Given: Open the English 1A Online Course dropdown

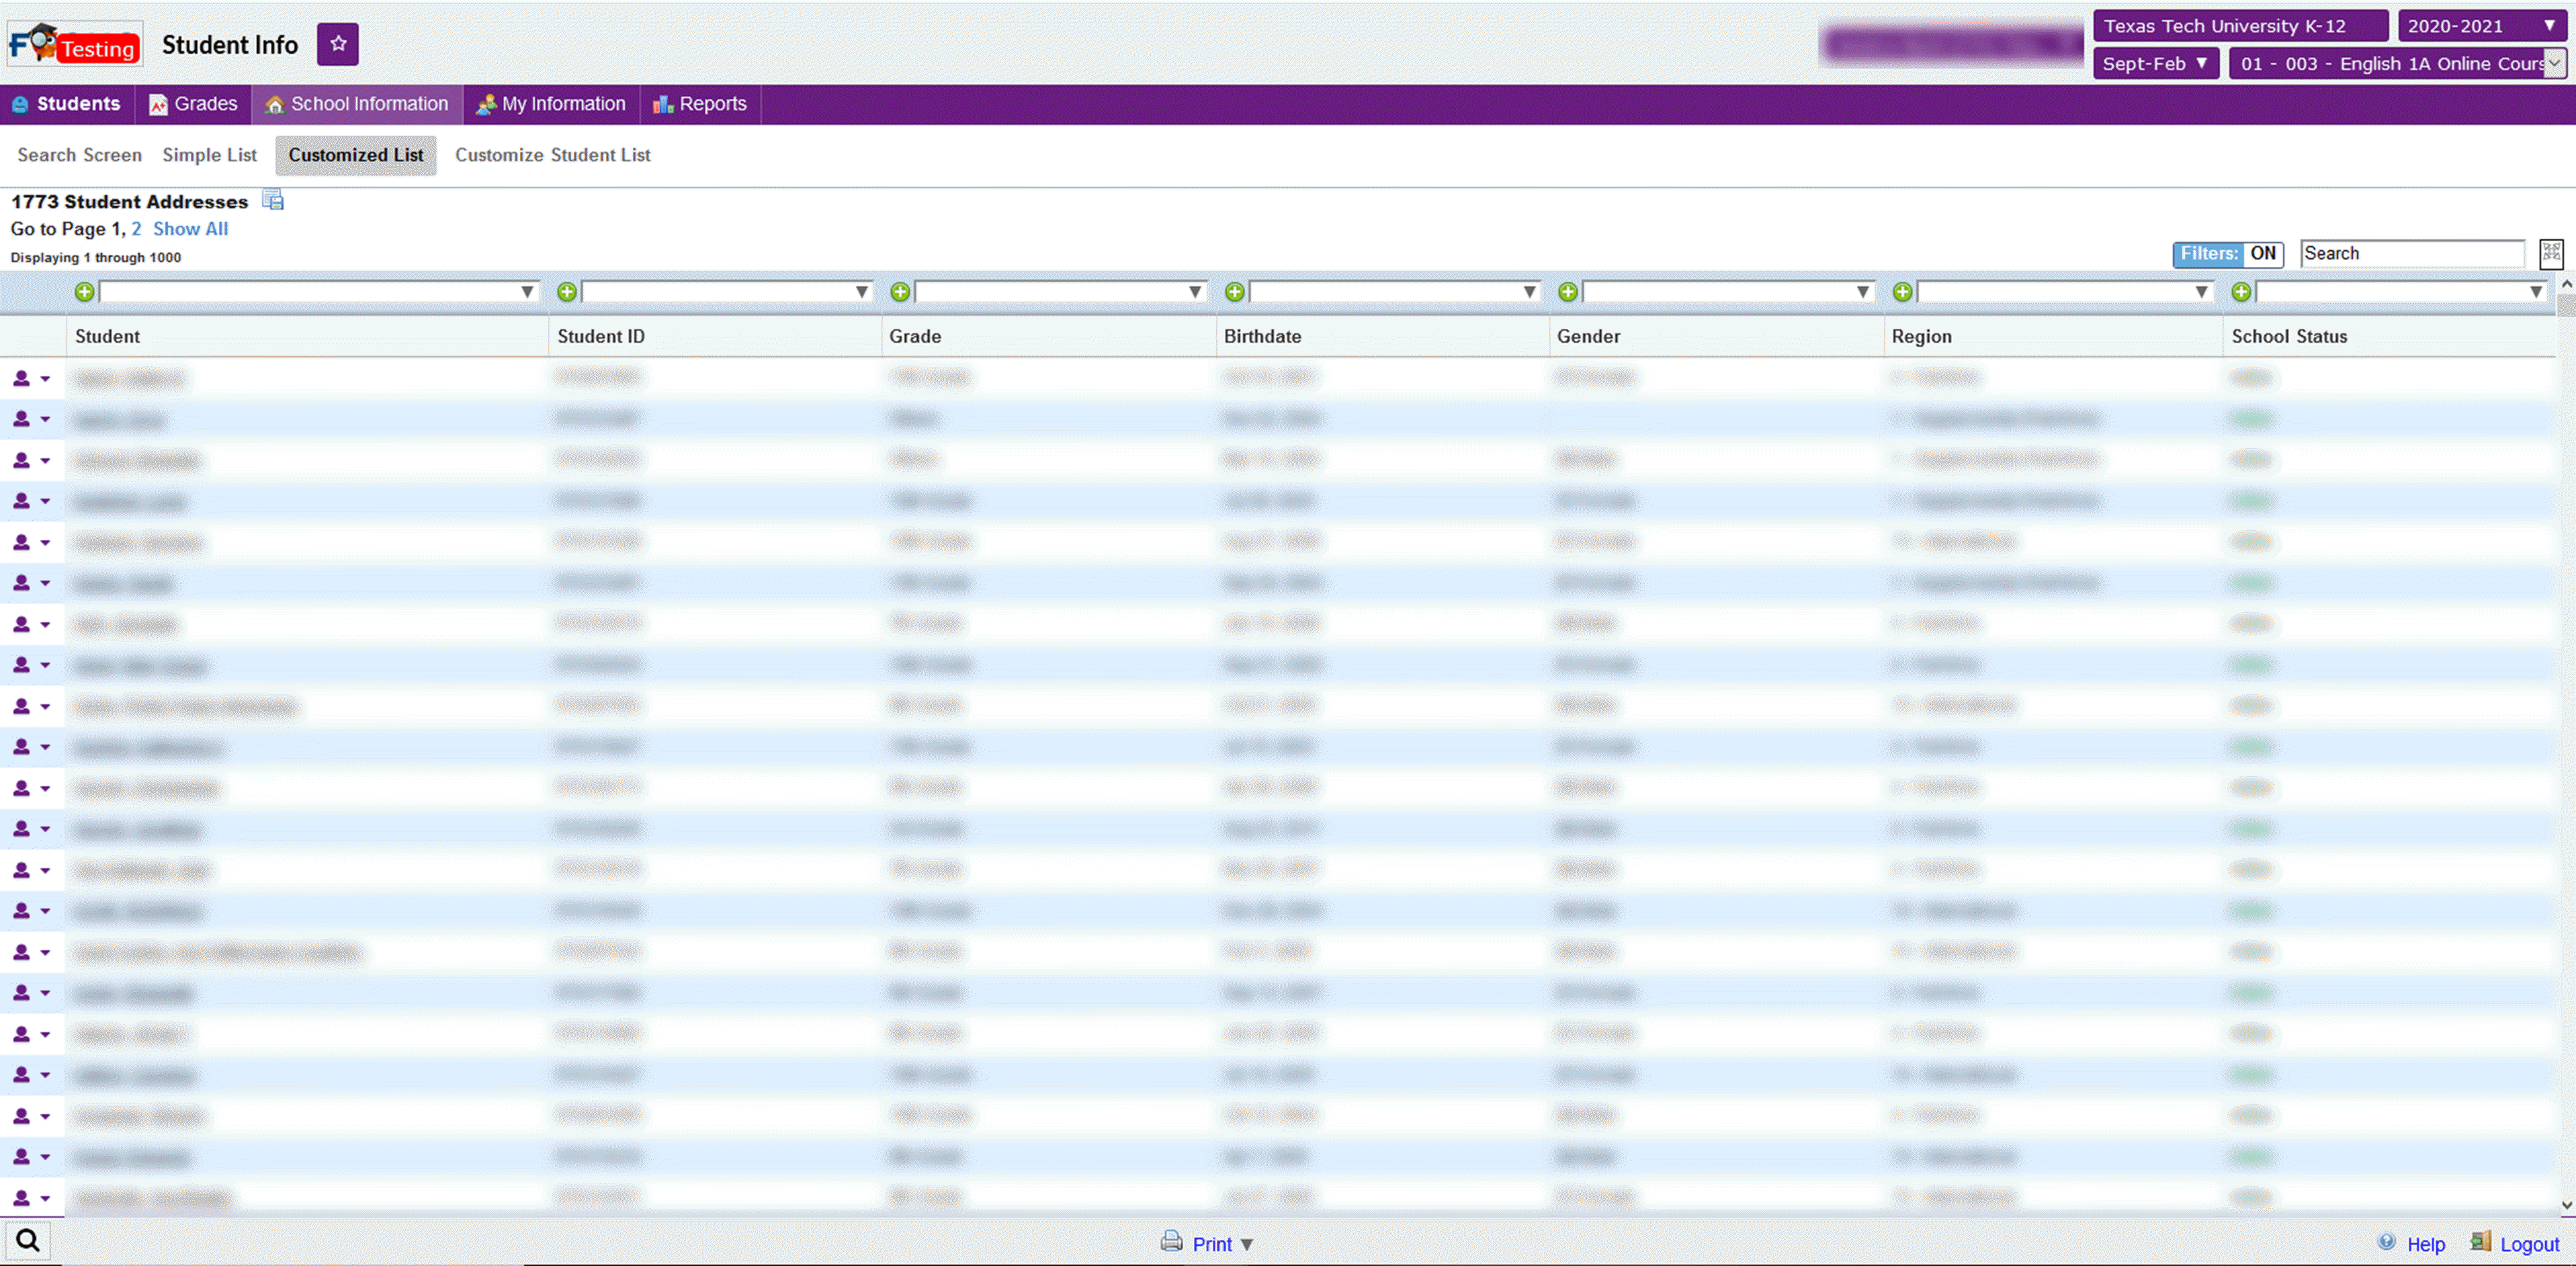Looking at the screenshot, I should pyautogui.click(x=2397, y=63).
